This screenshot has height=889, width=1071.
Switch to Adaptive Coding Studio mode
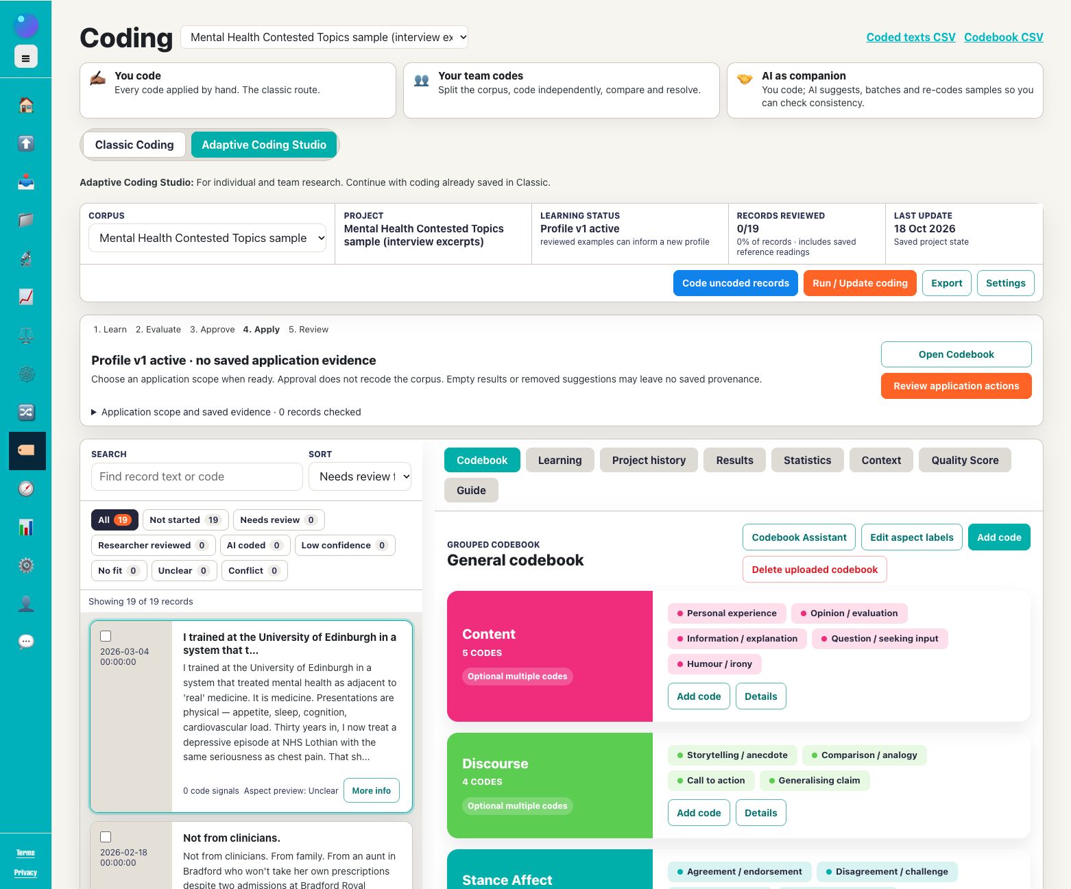tap(264, 145)
